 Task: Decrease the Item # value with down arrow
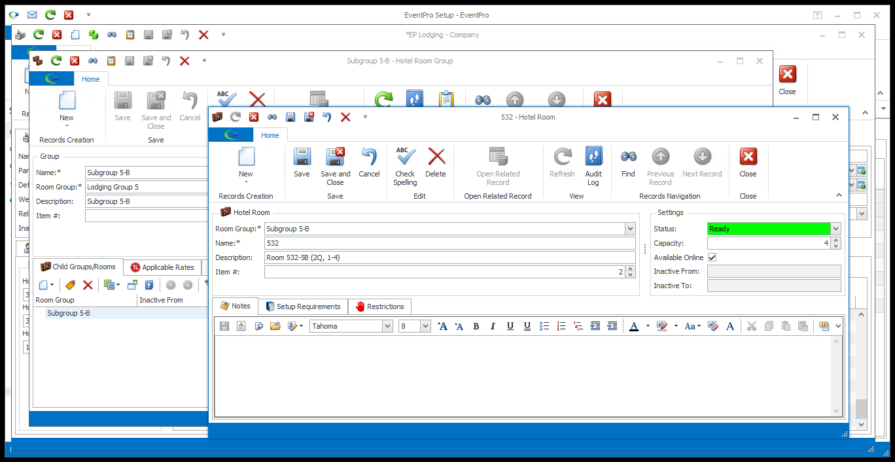click(630, 274)
